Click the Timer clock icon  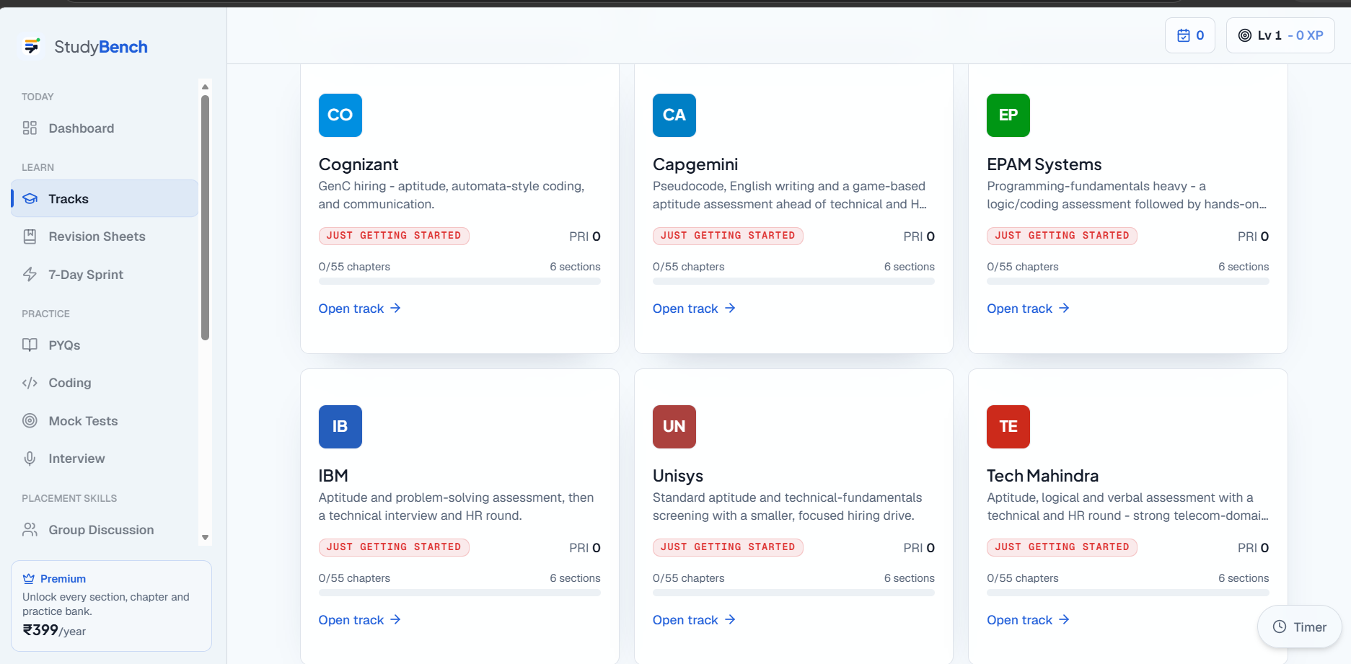(1280, 627)
